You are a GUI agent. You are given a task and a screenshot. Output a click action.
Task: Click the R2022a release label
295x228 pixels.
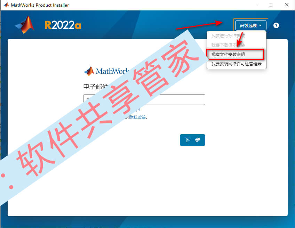63,25
